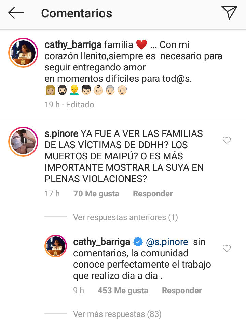Open the @s.pinore mention link
Viewport: 246px width, 322px height.
coord(167,242)
